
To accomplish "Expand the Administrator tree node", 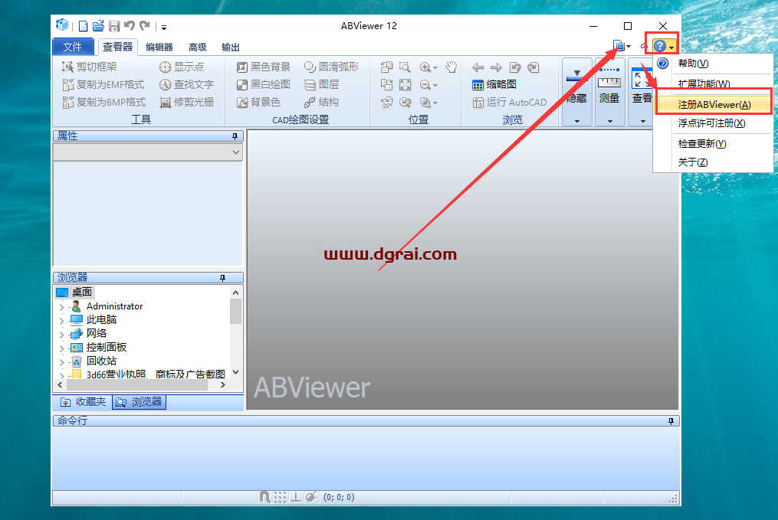I will [x=61, y=307].
